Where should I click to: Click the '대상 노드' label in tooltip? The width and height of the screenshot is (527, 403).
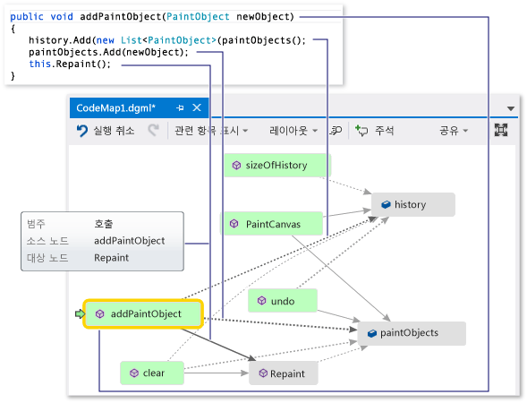47,258
